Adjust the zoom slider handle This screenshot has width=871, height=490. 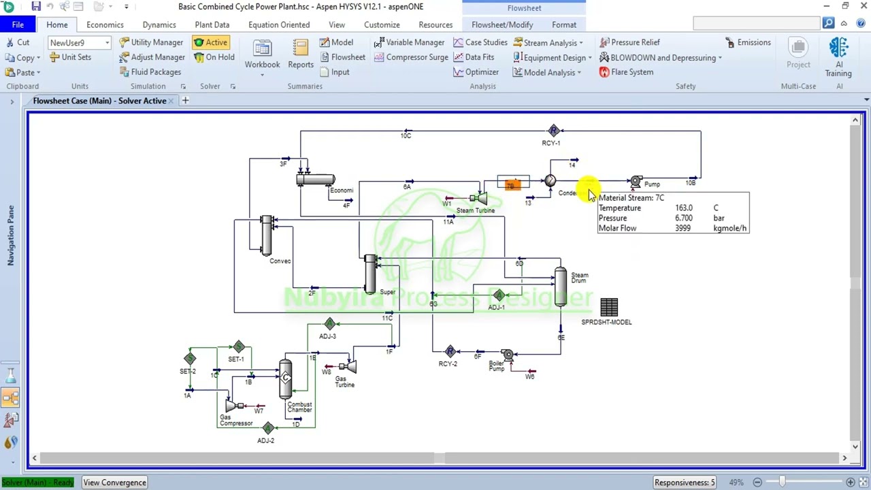click(783, 483)
